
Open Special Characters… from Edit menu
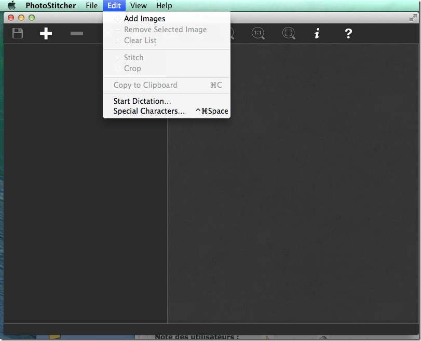click(x=149, y=111)
